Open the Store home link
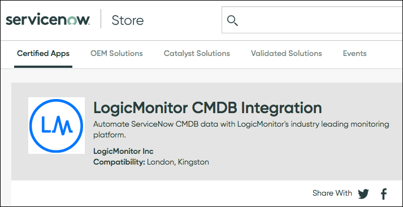This screenshot has width=403, height=207. [128, 20]
